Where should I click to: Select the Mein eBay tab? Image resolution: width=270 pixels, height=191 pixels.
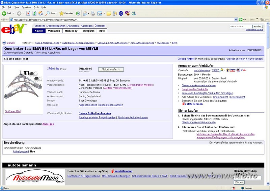pos(71,31)
